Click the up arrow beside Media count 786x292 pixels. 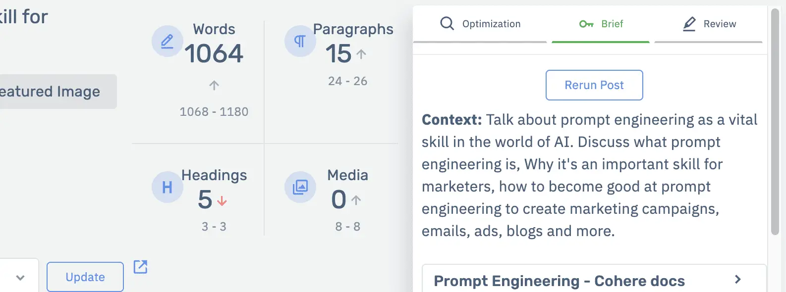(356, 200)
